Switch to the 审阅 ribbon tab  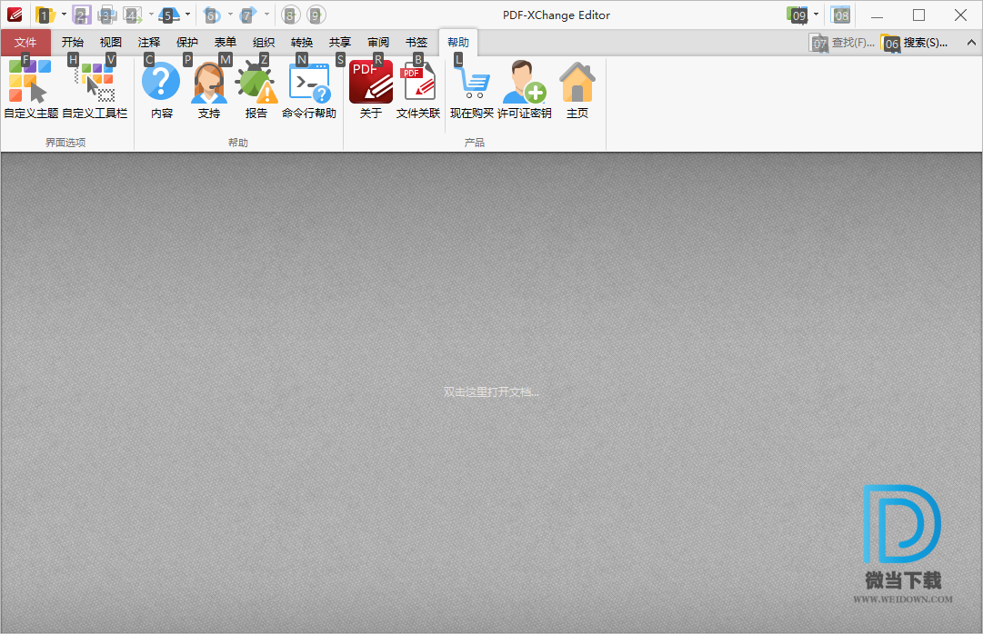pyautogui.click(x=378, y=43)
